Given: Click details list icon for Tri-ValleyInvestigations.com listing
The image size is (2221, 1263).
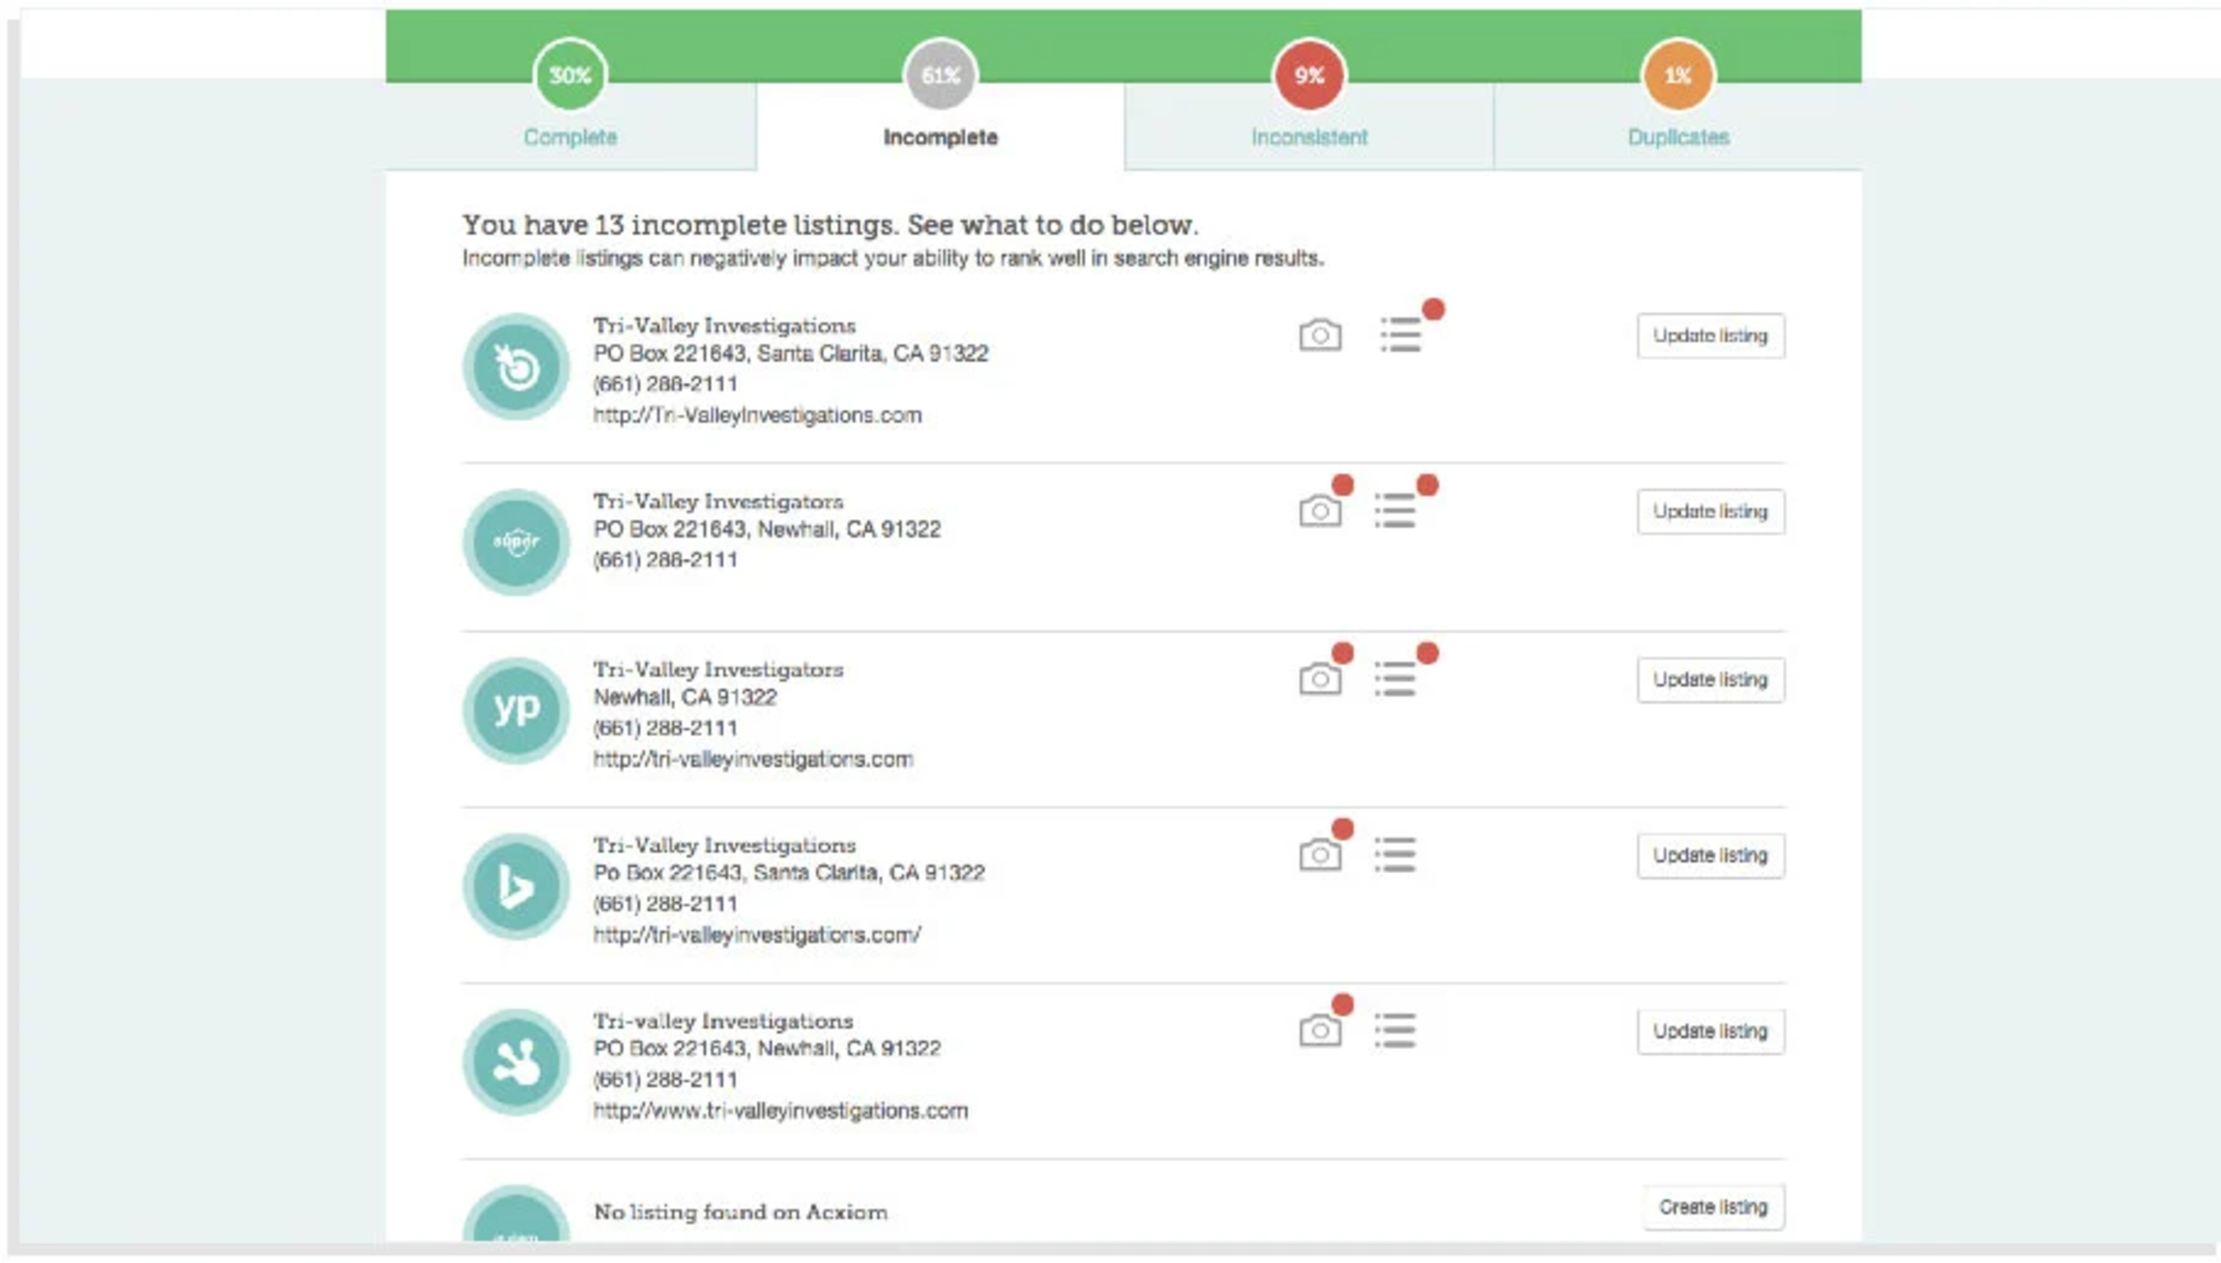Looking at the screenshot, I should point(1400,335).
